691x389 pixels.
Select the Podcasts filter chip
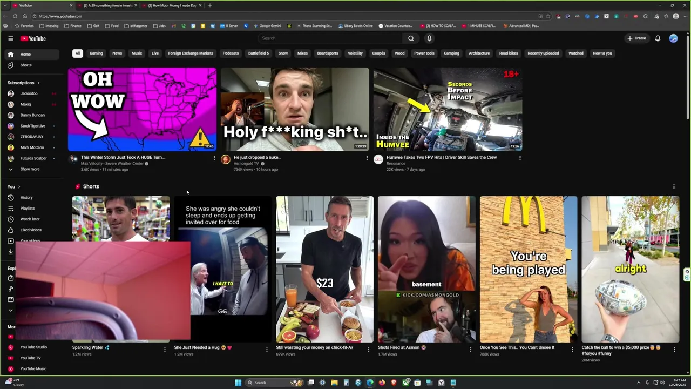tap(231, 53)
